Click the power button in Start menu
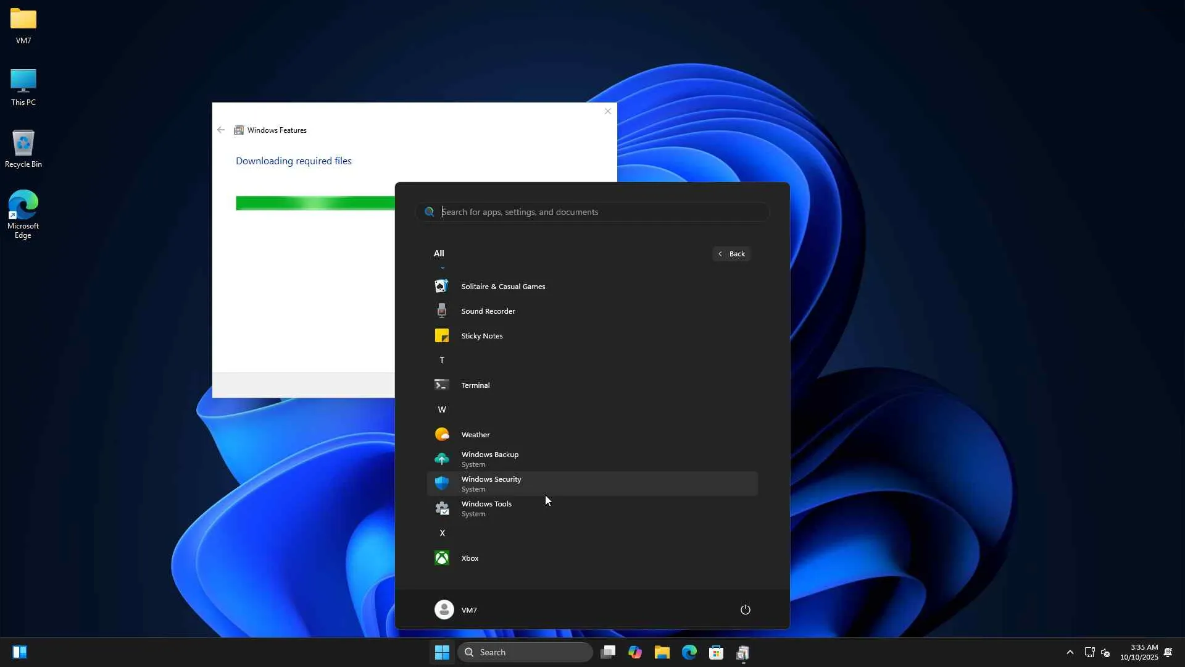1185x667 pixels. pyautogui.click(x=745, y=610)
